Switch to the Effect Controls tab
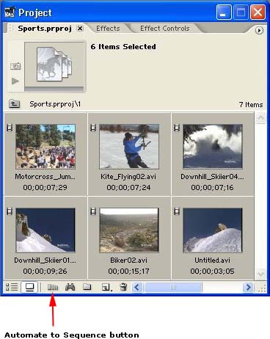The width and height of the screenshot is (270, 339). pos(165,29)
